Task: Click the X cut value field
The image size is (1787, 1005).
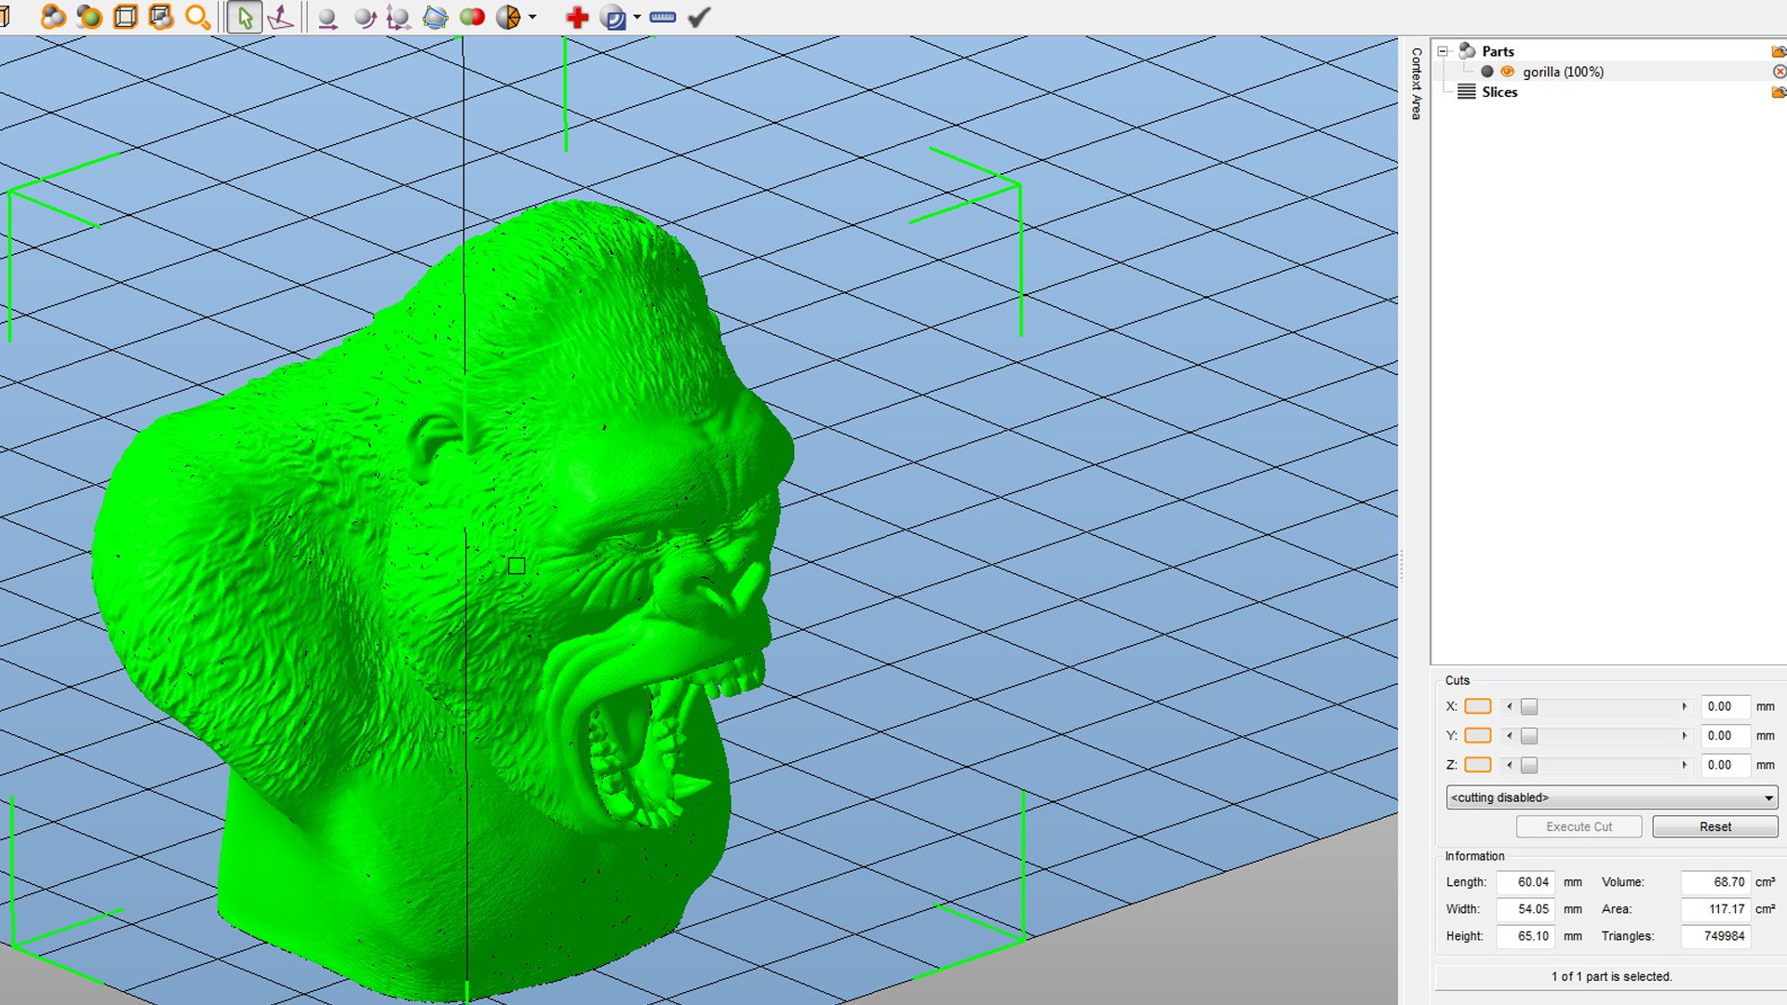Action: tap(1725, 706)
